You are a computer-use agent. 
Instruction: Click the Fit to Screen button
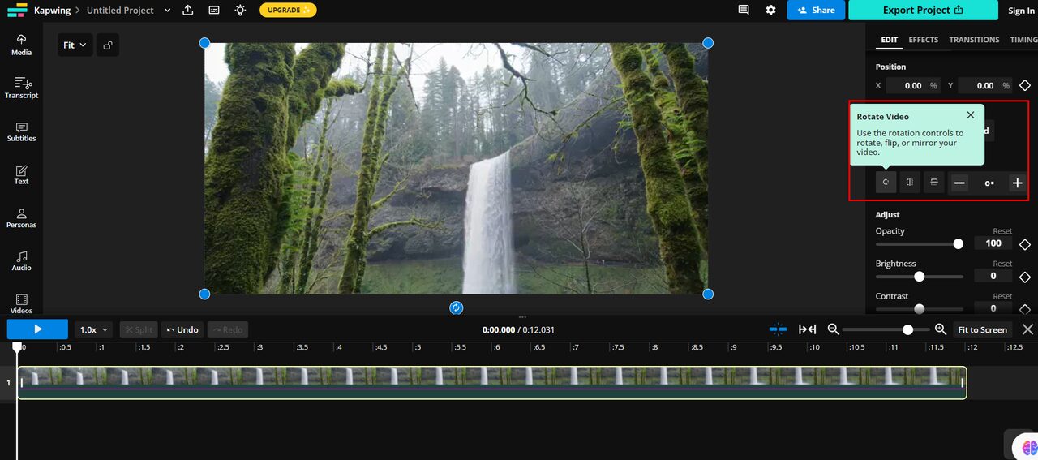982,330
